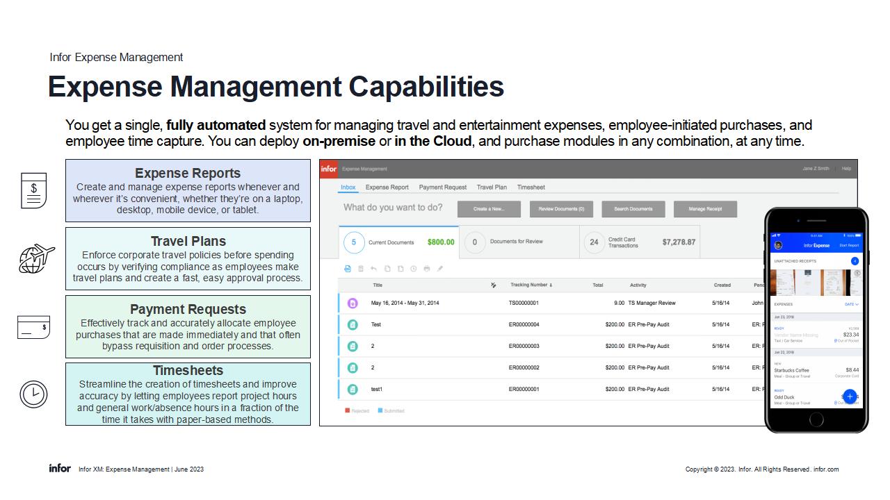Click the pencil edit toolbar icon
The height and width of the screenshot is (500, 890).
point(440,269)
